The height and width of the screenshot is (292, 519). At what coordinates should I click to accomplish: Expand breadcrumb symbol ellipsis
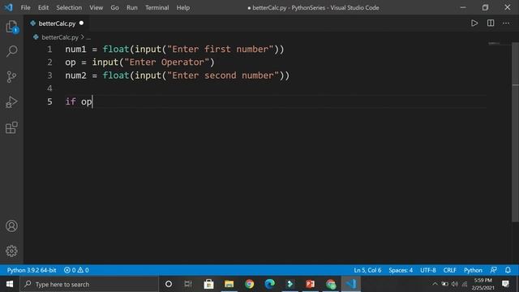[x=88, y=37]
